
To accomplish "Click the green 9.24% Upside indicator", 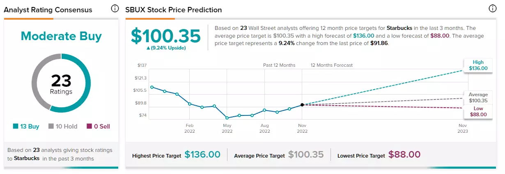I will click(x=166, y=48).
